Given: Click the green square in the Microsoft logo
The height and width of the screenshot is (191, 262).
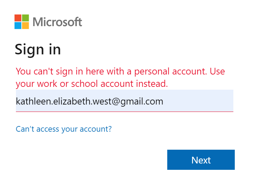Looking at the screenshot, I should click(x=25, y=18).
